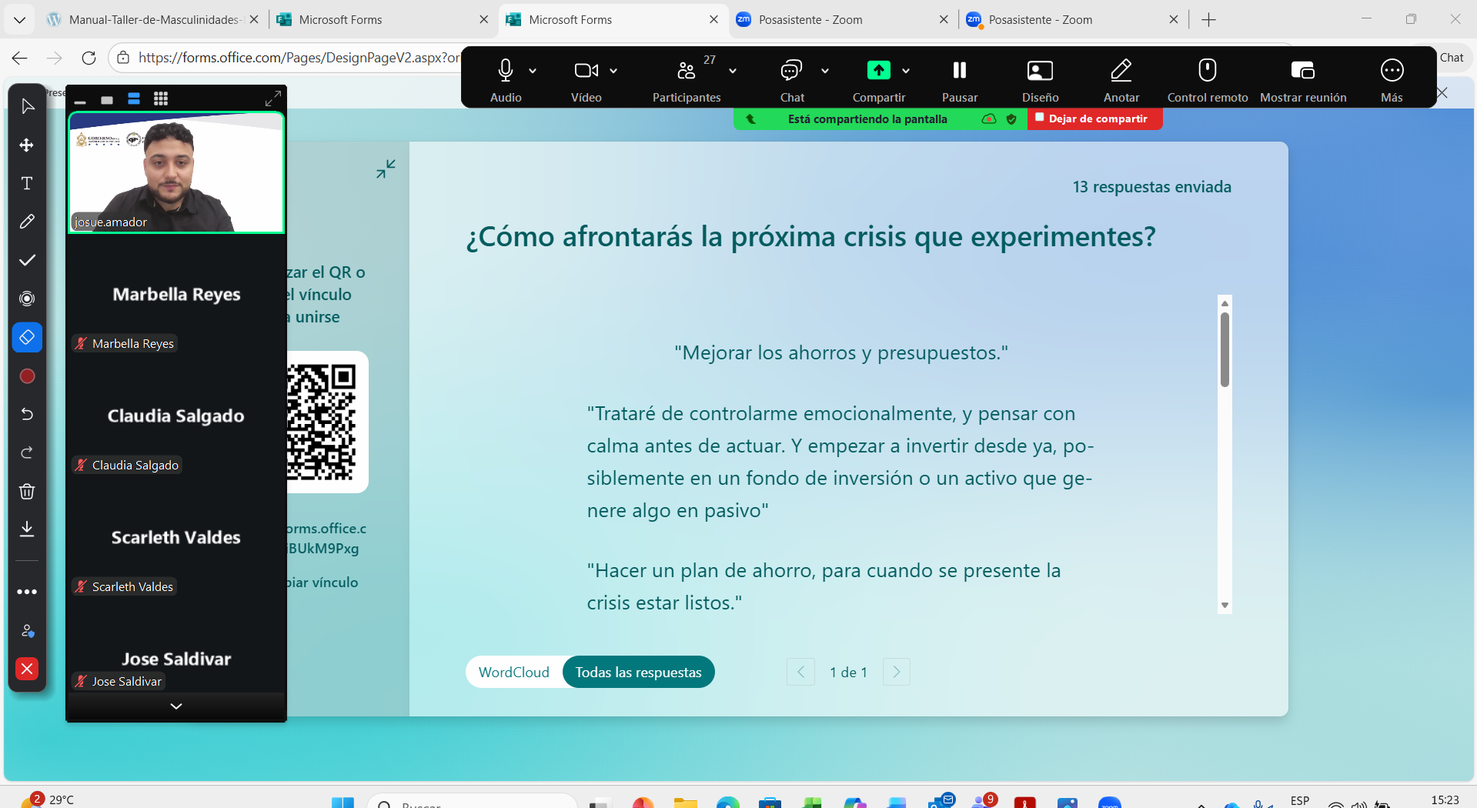Pause screen sharing with Pausar
Image resolution: width=1477 pixels, height=808 pixels.
(959, 79)
